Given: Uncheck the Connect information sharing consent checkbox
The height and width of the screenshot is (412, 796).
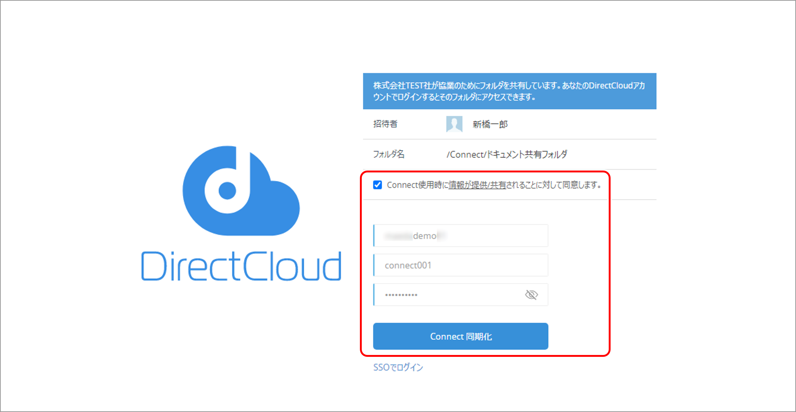Looking at the screenshot, I should tap(377, 185).
